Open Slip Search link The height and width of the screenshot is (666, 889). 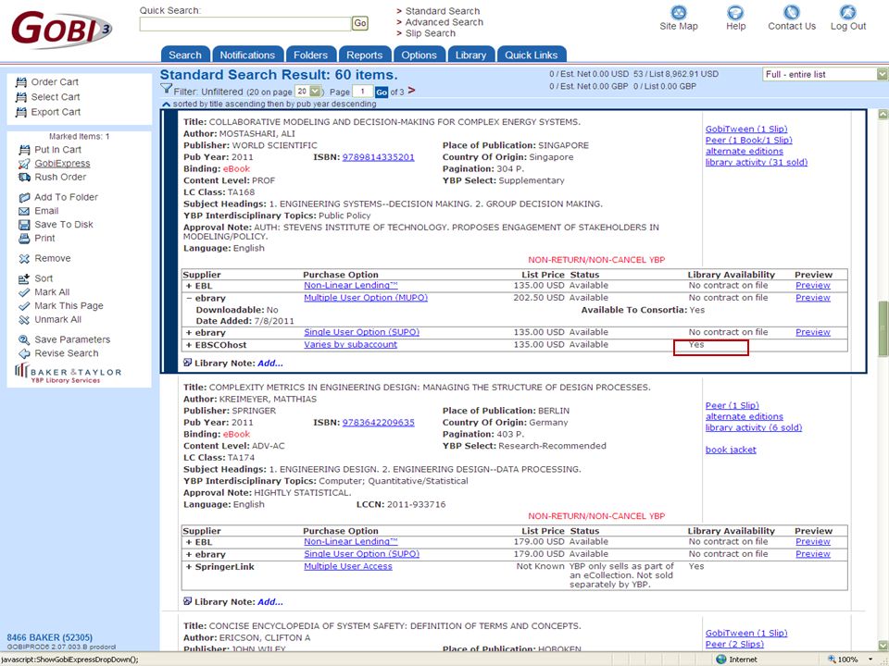click(x=430, y=33)
